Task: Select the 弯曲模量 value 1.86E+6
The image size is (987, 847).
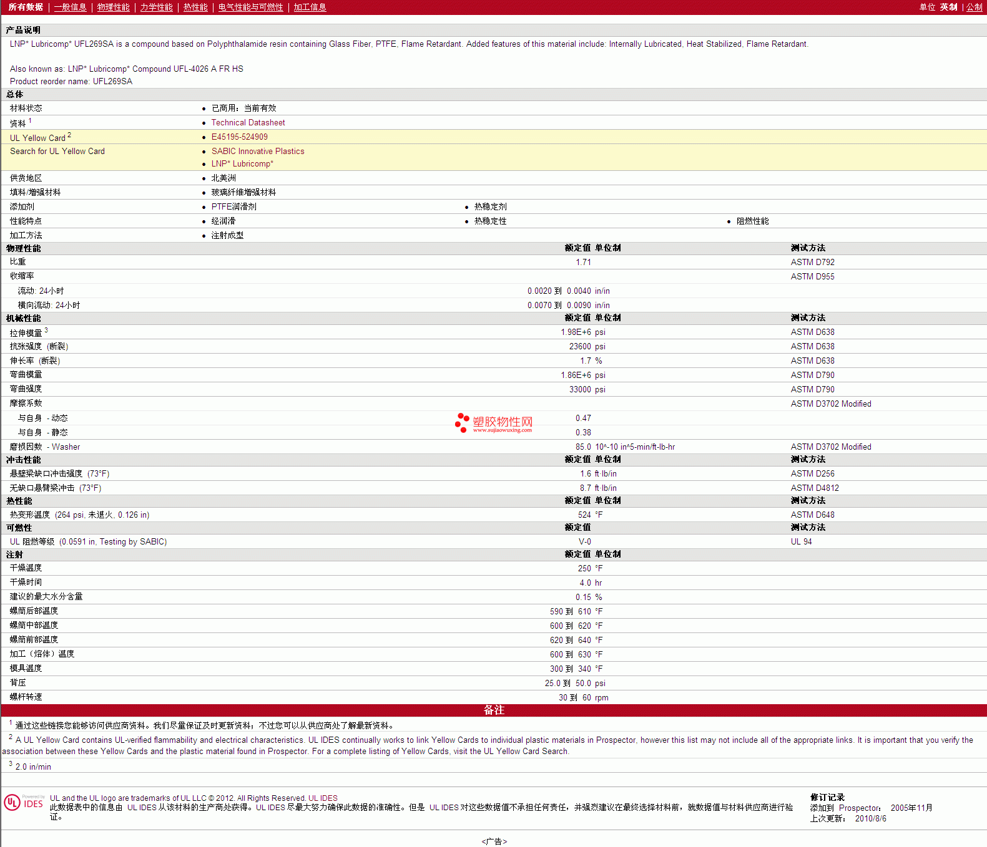Action: 576,375
